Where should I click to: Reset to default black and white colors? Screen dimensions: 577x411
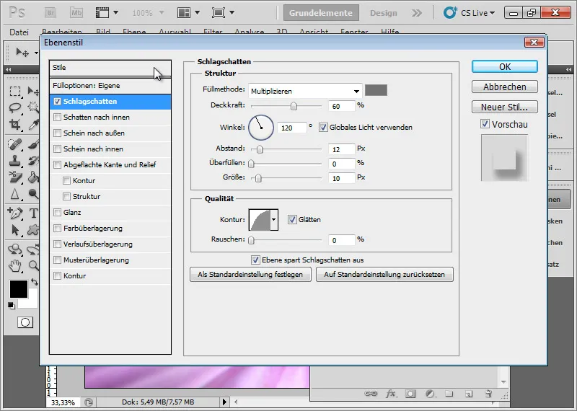pyautogui.click(x=12, y=305)
